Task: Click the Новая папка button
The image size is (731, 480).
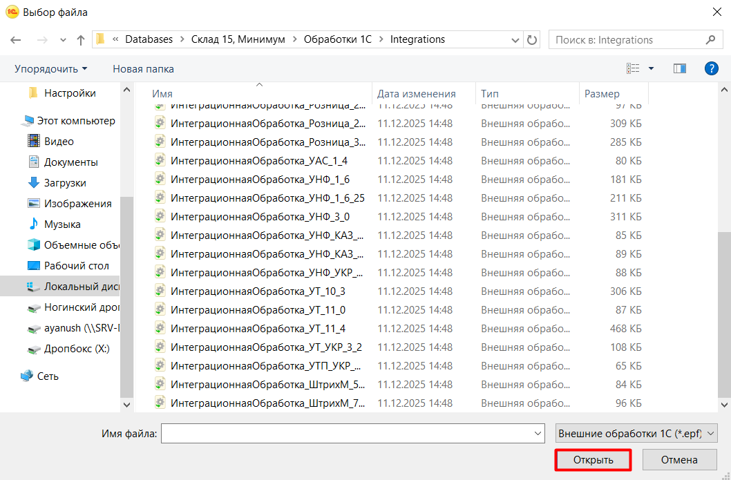Action: [143, 69]
